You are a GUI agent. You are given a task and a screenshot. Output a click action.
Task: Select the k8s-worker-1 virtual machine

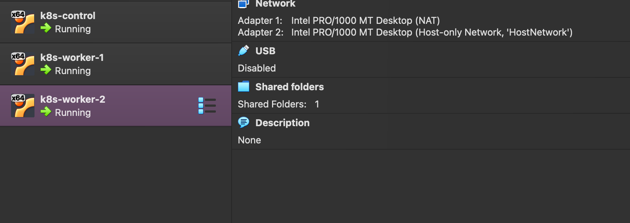point(116,64)
